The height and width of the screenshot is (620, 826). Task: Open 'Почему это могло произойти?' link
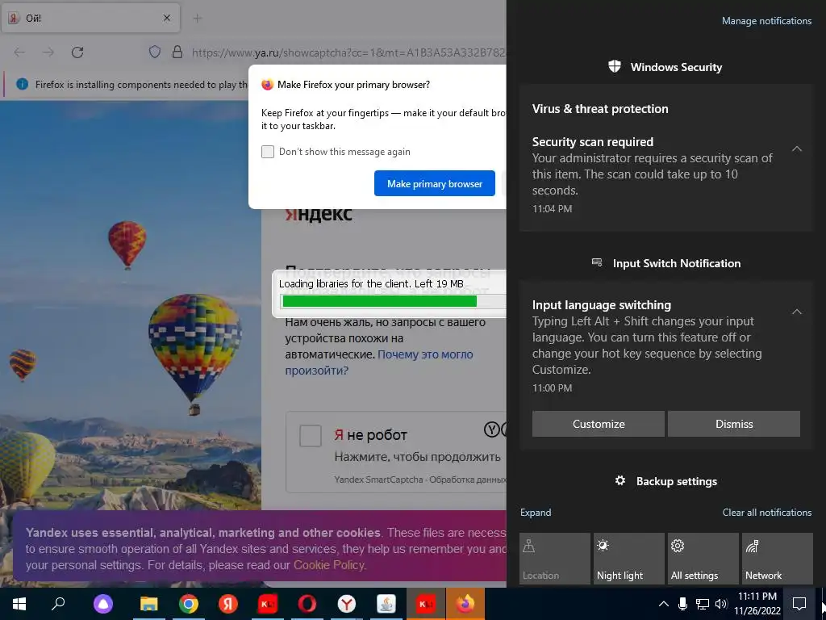[379, 362]
